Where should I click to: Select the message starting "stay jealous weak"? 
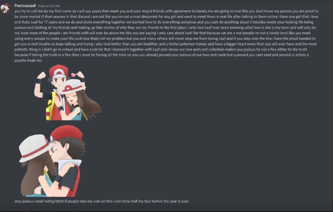[101, 201]
